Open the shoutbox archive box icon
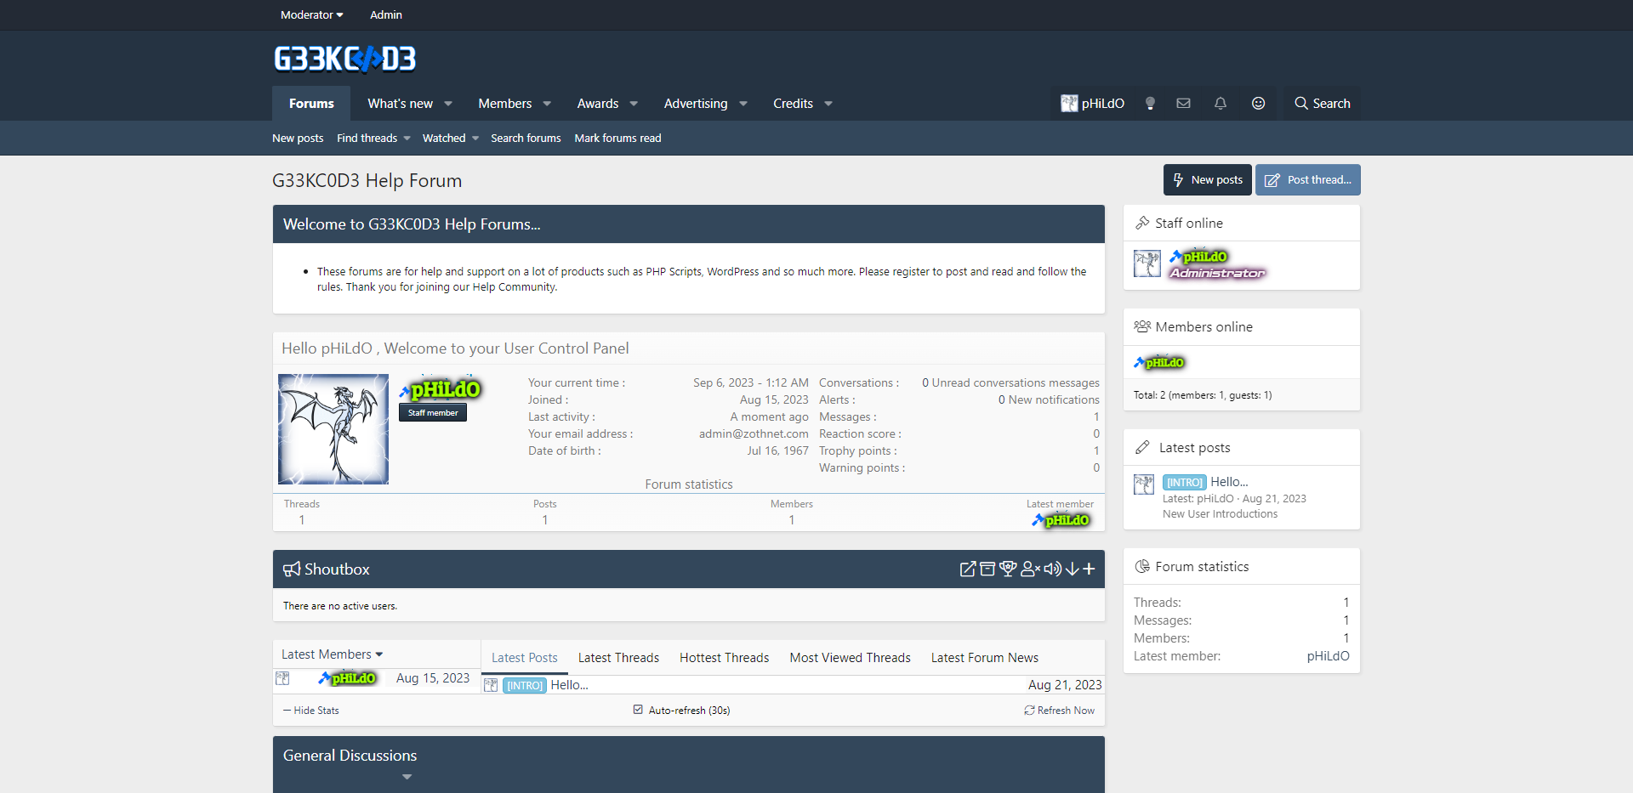Screen dimensions: 1633x793 (x=987, y=569)
